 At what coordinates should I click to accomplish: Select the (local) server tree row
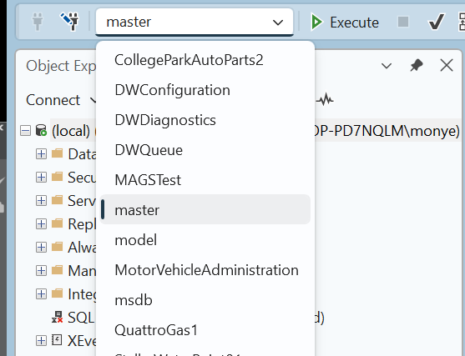(x=255, y=131)
